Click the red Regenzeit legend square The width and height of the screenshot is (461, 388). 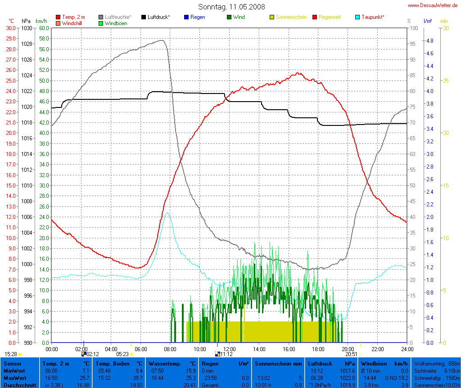click(315, 17)
